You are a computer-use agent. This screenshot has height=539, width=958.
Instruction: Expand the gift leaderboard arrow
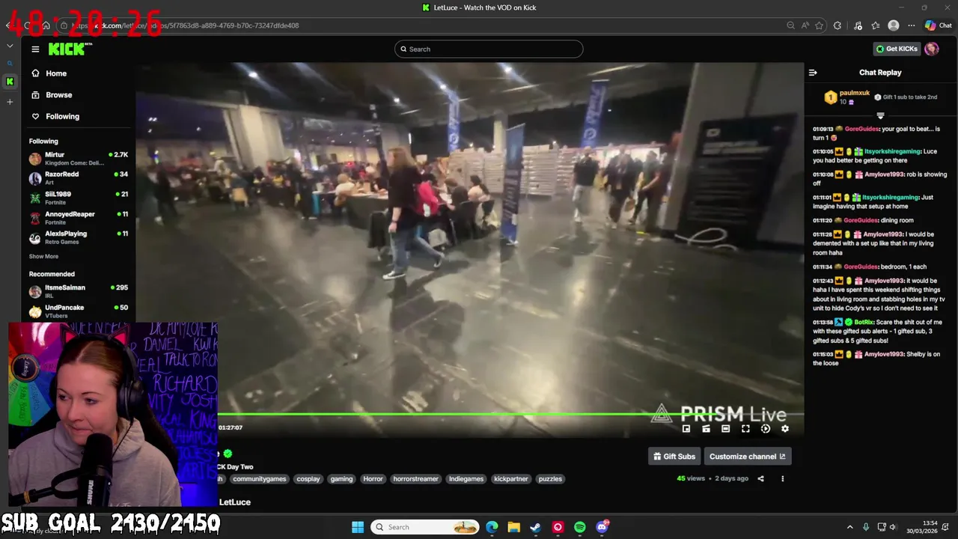click(x=880, y=116)
